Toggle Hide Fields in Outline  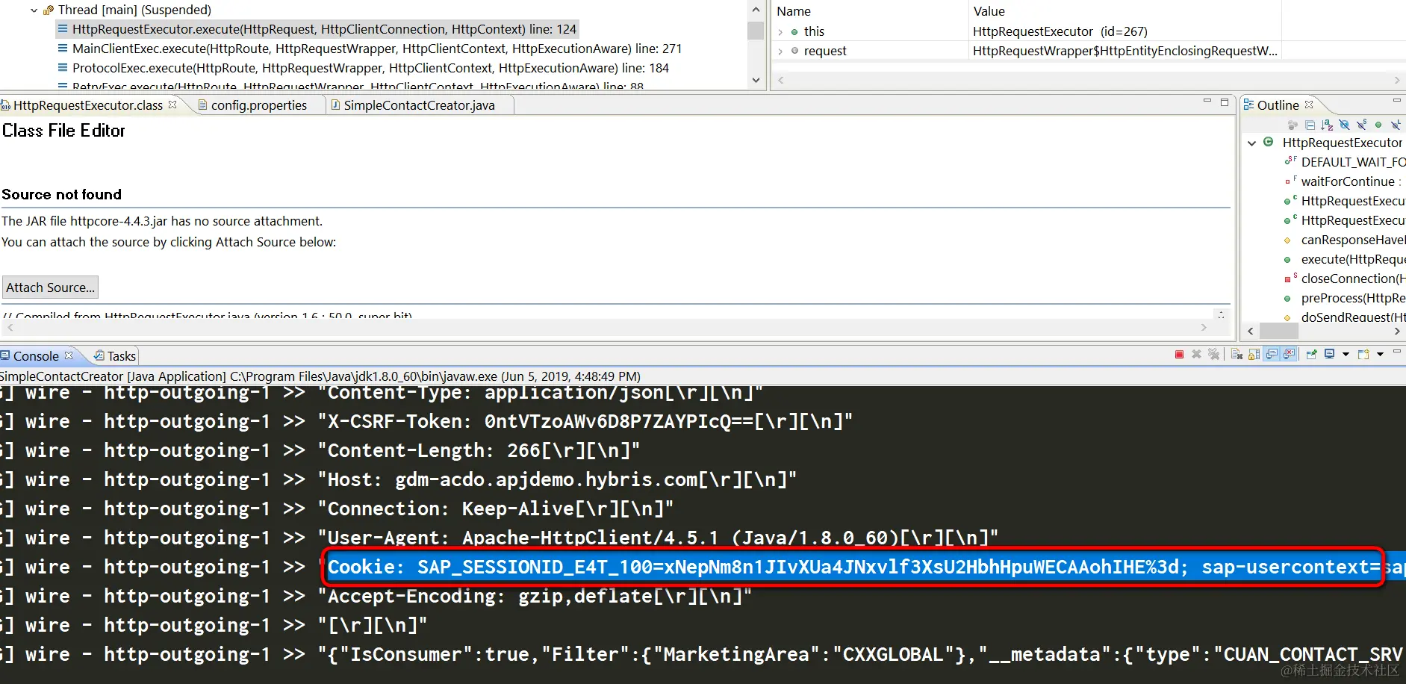pyautogui.click(x=1344, y=125)
